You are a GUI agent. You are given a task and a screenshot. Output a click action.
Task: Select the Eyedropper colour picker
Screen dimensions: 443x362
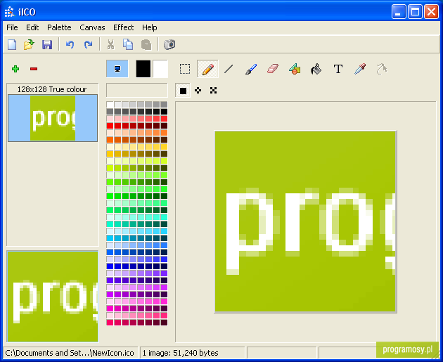[360, 69]
